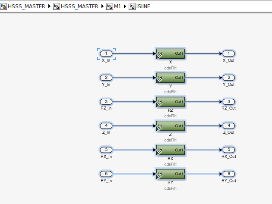Viewport: 272px width, 204px height.
Task: Click cdsFilt label under the RY block
Action: (x=171, y=188)
